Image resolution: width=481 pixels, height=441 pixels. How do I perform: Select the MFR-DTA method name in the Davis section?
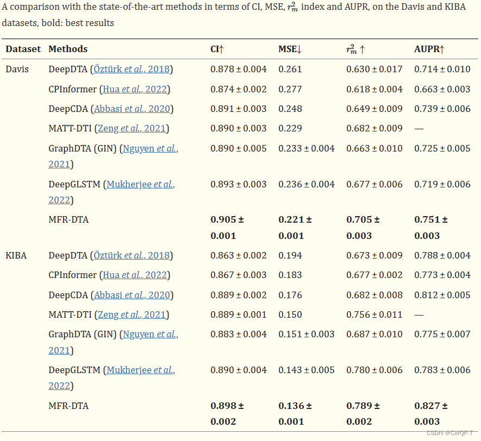[x=68, y=220]
